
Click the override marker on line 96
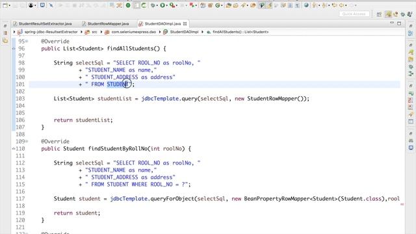pos(14,49)
